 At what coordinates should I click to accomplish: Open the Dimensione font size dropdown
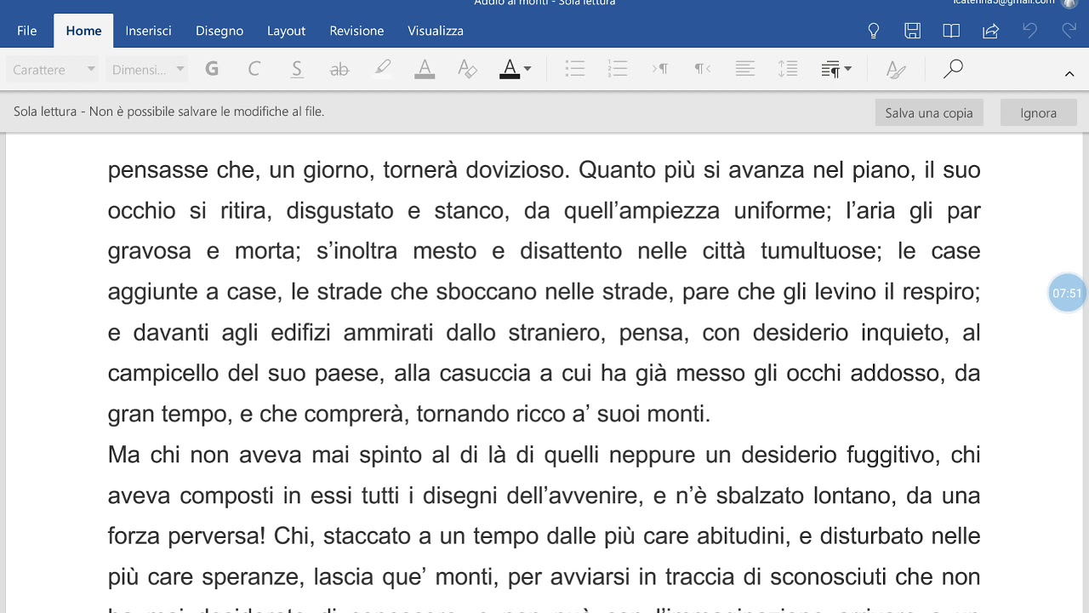pyautogui.click(x=147, y=70)
